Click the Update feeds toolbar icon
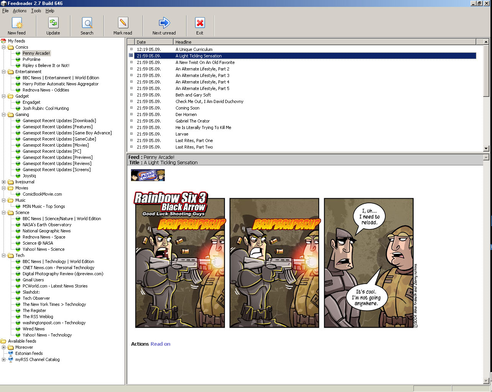Screen dimensions: 492x392 53,23
